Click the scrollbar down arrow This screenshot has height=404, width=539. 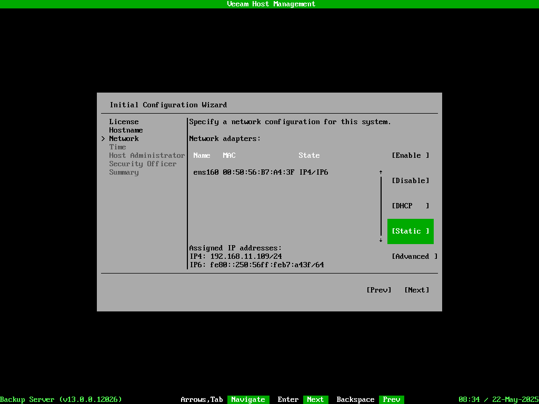pyautogui.click(x=381, y=240)
